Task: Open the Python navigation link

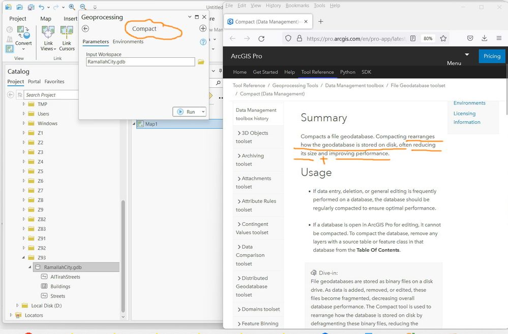Action: [x=348, y=72]
